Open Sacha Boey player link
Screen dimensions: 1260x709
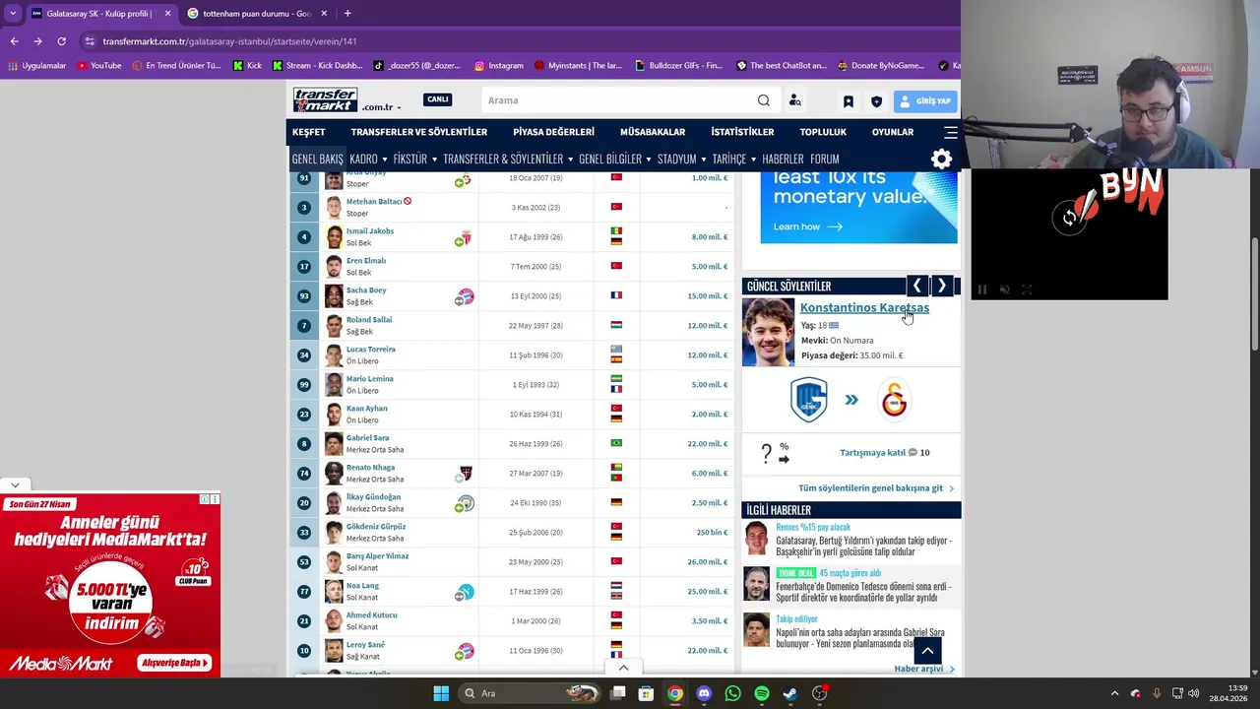tap(366, 290)
